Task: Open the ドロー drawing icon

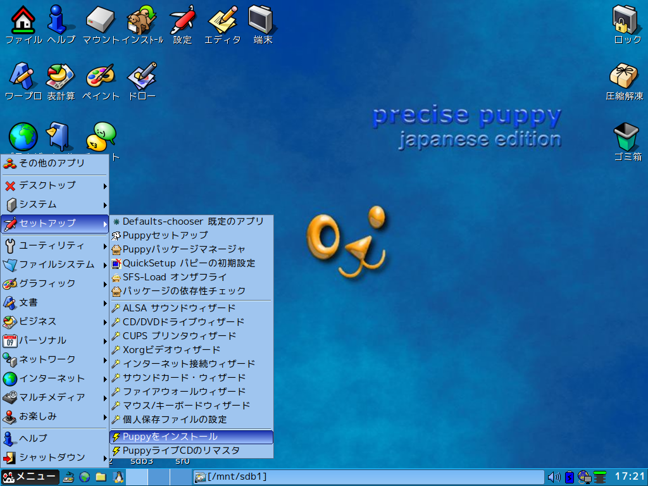Action: 142,77
